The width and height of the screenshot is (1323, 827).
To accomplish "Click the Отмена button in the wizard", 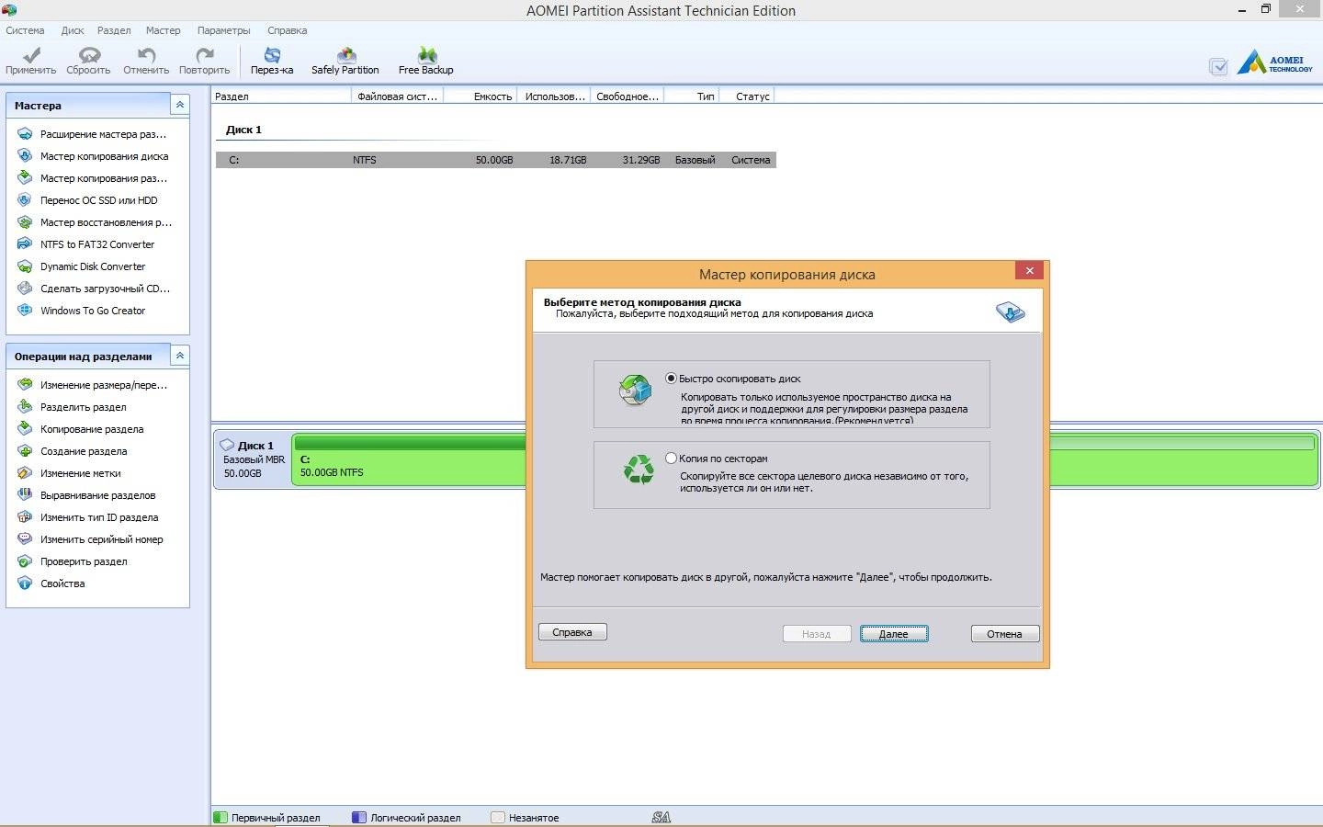I will point(1005,634).
